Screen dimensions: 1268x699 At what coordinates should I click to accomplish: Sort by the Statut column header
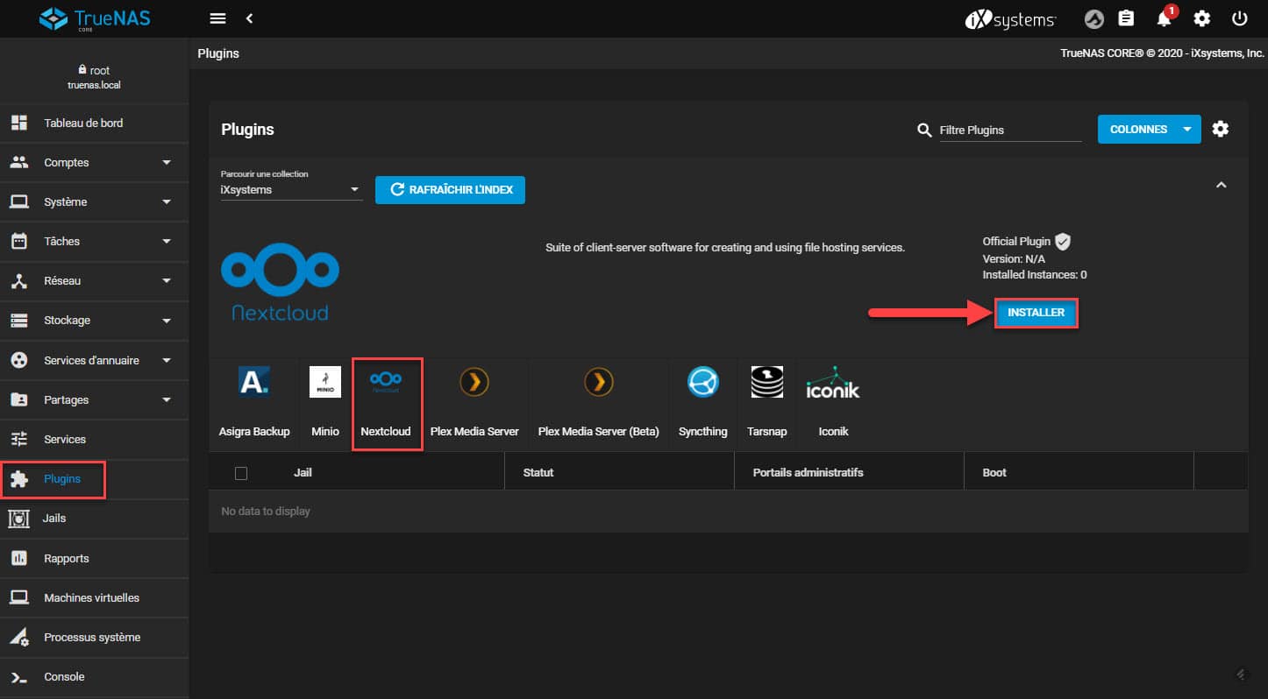pos(538,473)
